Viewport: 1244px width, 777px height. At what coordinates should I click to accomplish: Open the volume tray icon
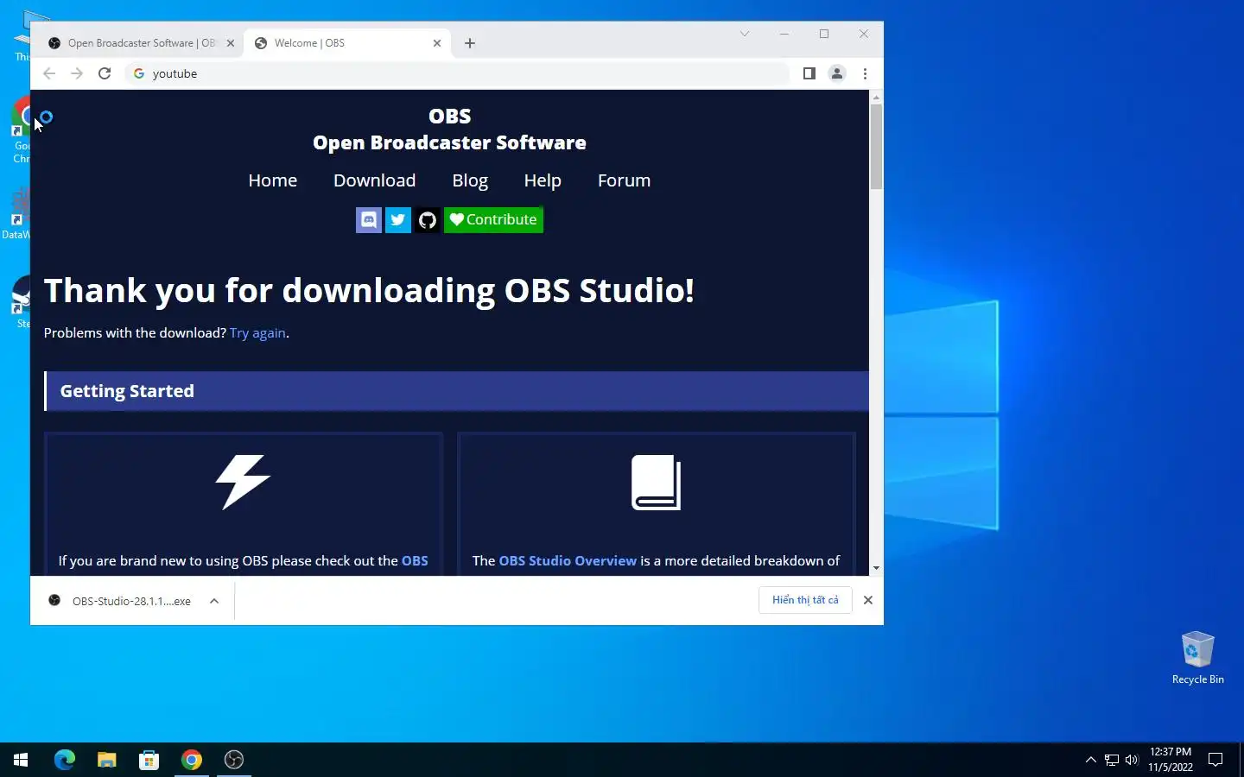click(1132, 760)
